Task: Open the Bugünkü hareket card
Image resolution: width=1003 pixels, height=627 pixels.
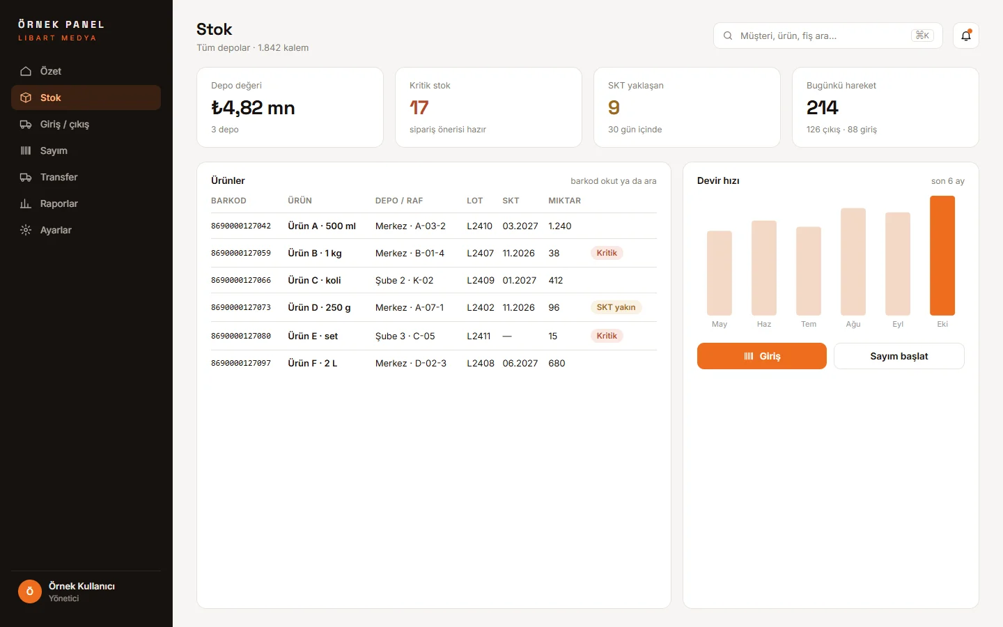Action: (x=885, y=107)
